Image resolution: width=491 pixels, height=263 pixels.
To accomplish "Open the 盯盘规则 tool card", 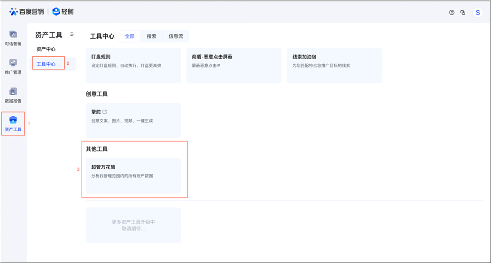I will click(x=133, y=65).
